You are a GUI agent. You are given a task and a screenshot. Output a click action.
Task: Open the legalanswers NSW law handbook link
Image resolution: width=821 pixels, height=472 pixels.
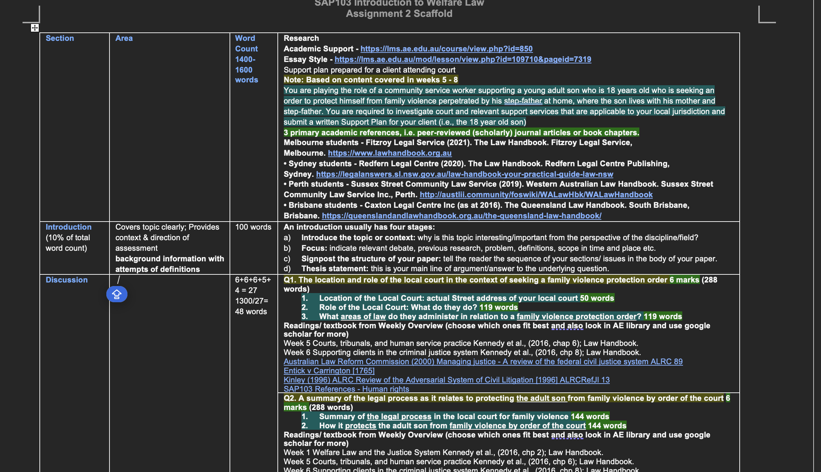[464, 174]
